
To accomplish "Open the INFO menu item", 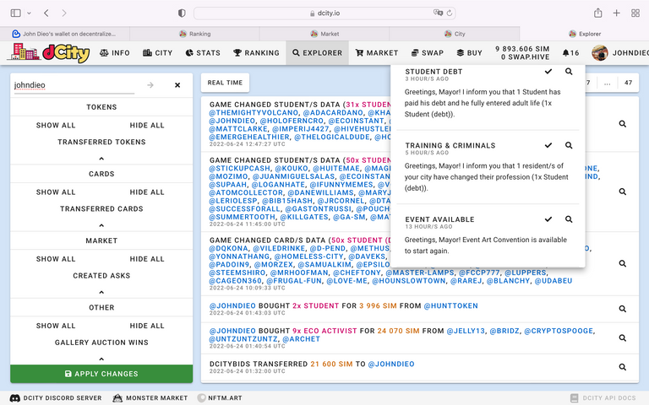I will pos(115,53).
